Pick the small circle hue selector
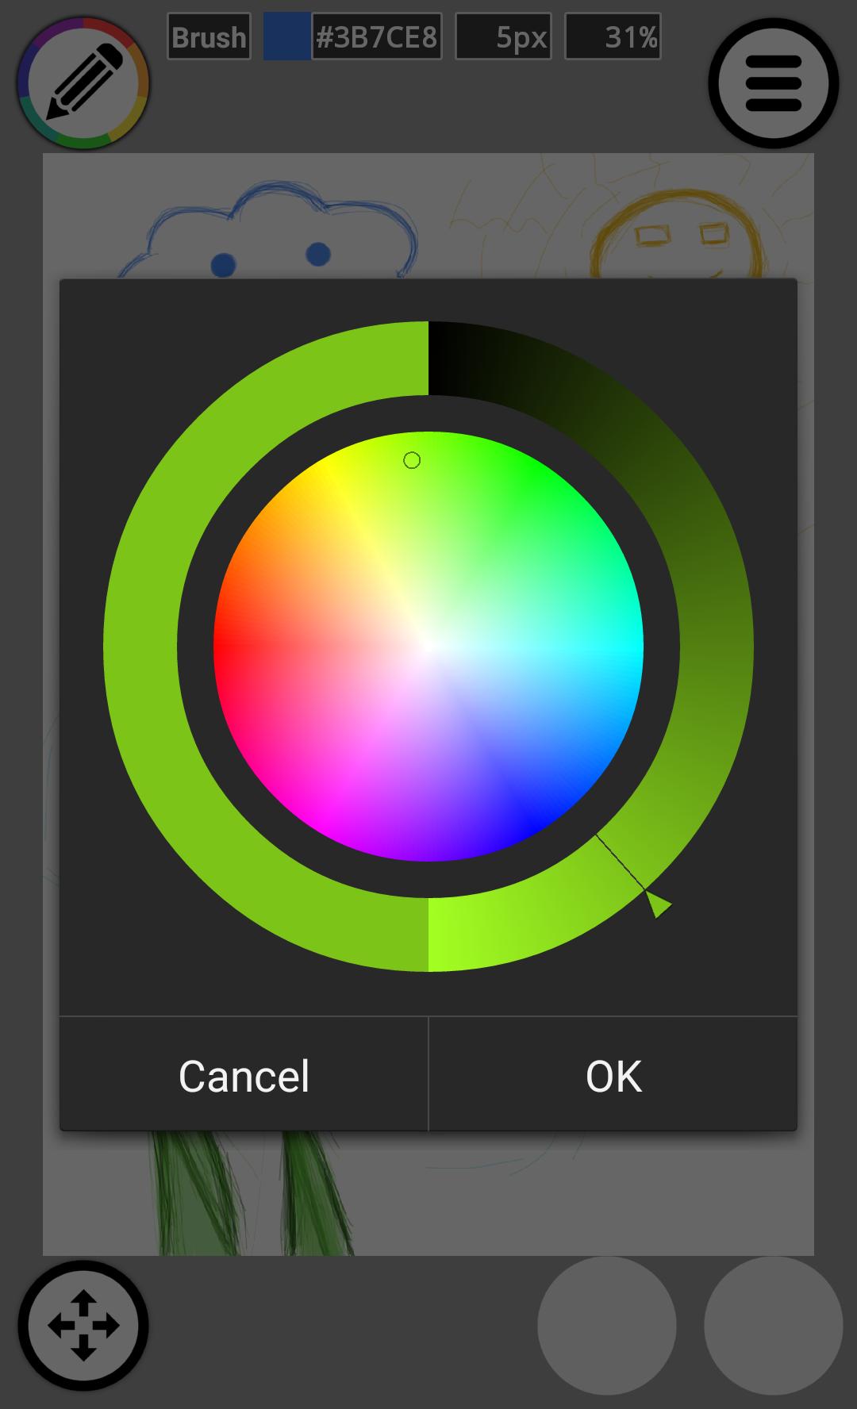 tap(412, 460)
